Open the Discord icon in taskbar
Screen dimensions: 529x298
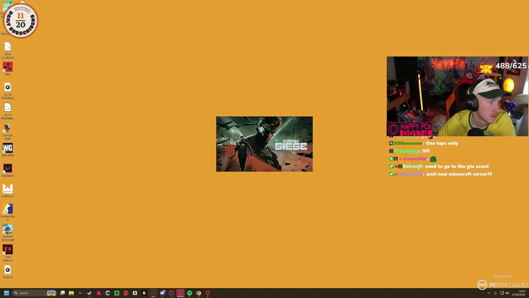[162, 293]
